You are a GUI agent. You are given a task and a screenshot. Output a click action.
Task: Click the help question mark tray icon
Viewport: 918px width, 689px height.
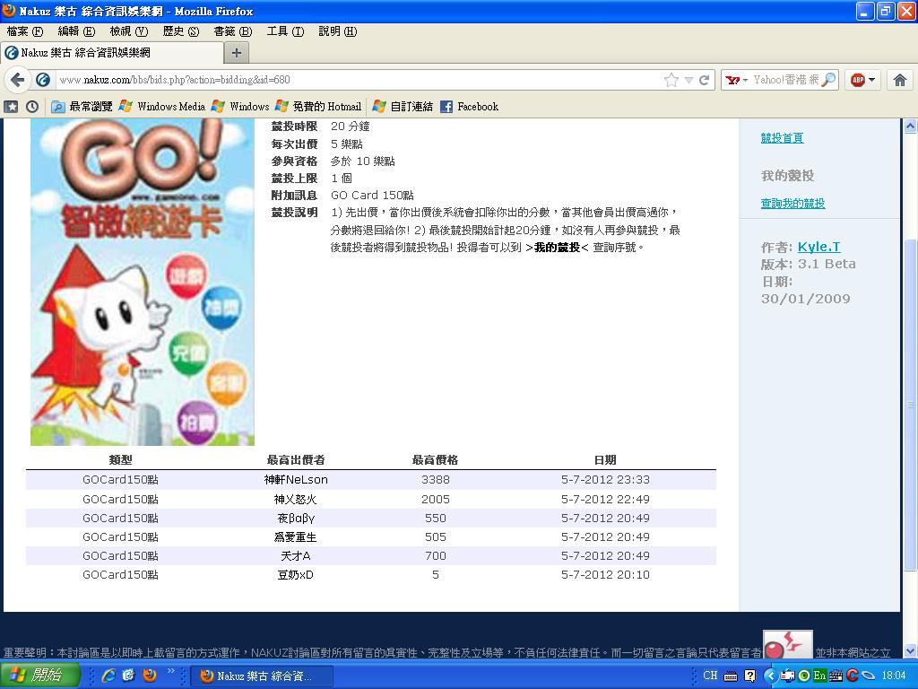click(x=750, y=676)
